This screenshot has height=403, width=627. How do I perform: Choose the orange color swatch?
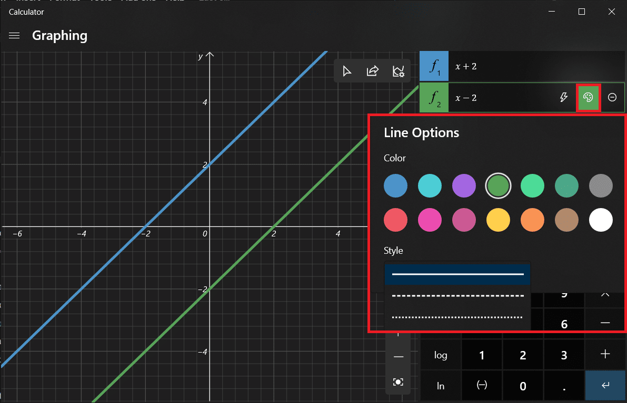(x=532, y=220)
